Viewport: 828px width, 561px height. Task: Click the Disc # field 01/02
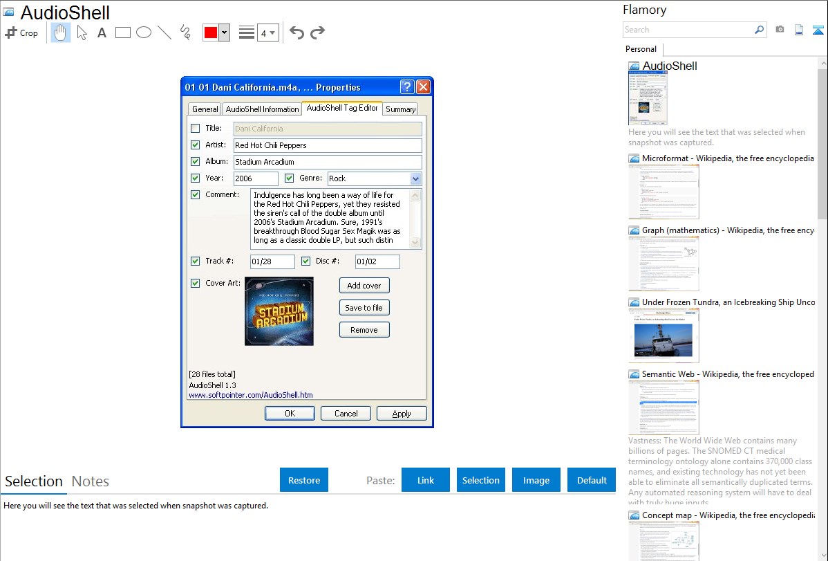pyautogui.click(x=377, y=261)
